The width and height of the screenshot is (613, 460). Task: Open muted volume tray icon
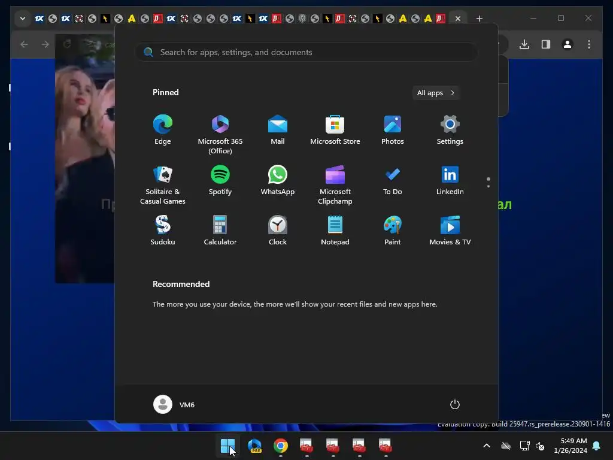pos(540,446)
